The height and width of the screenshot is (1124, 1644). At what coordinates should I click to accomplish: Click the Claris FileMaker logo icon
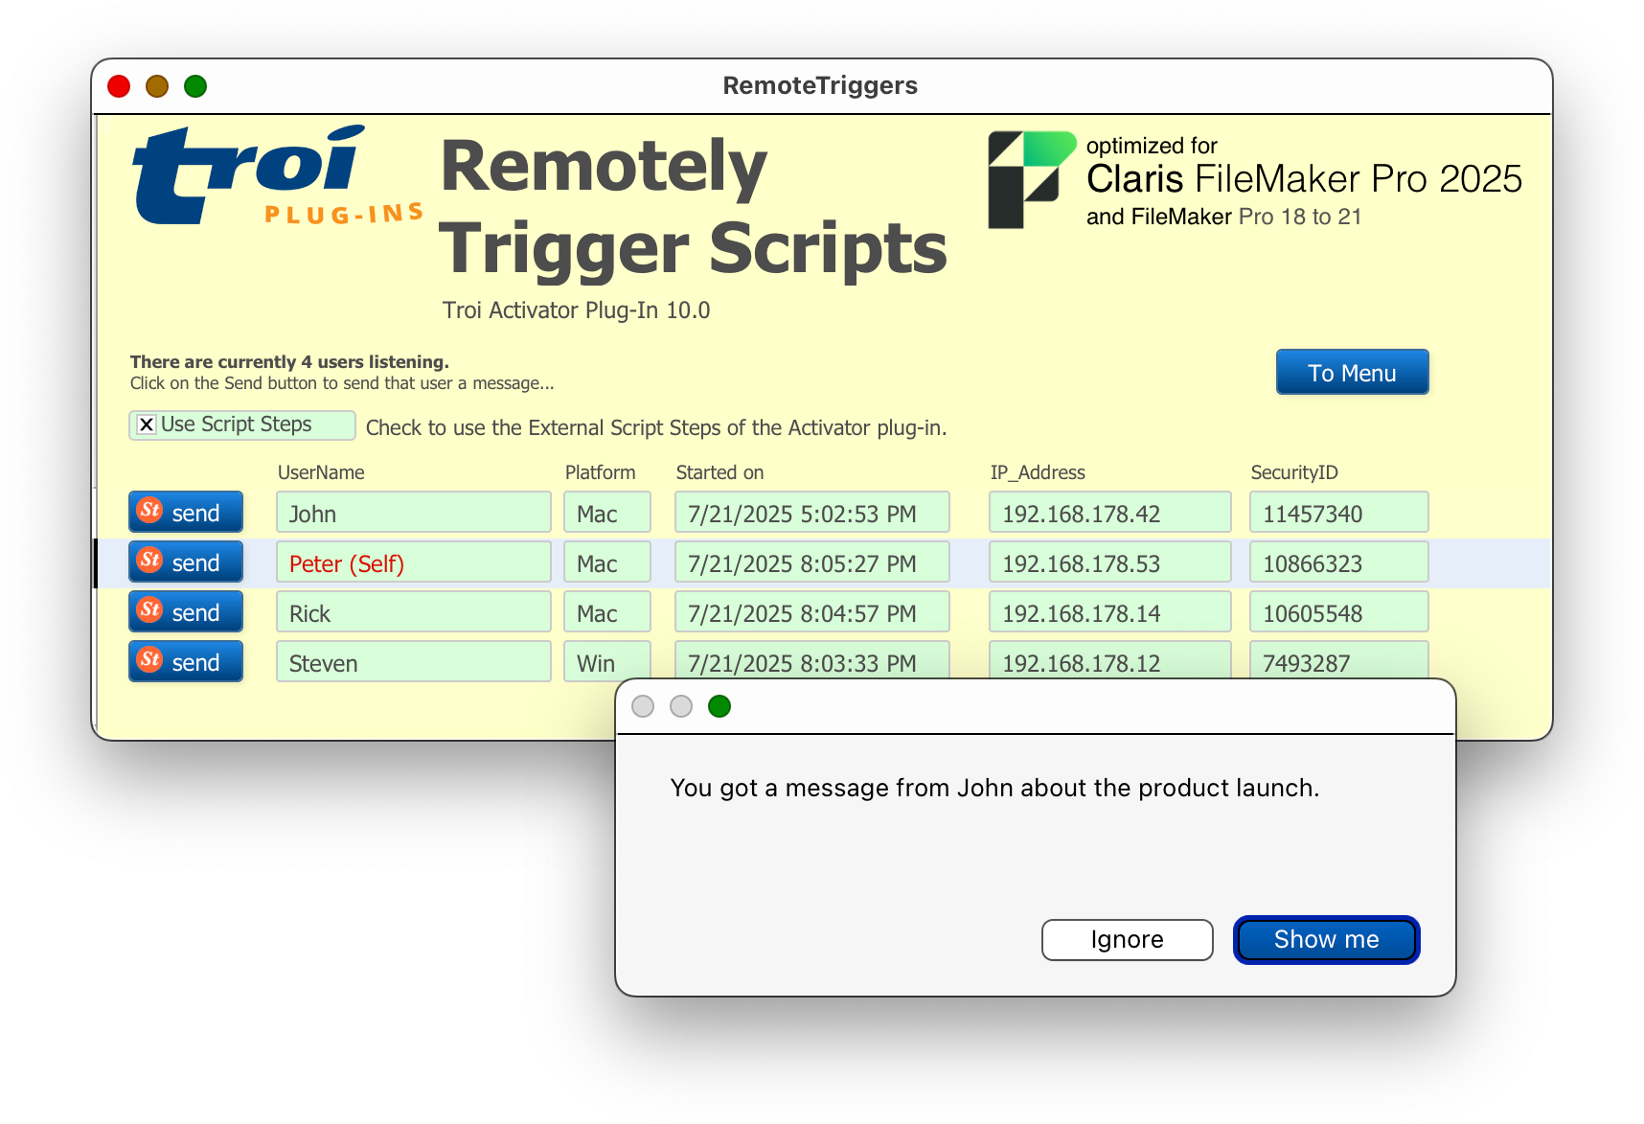1032,179
